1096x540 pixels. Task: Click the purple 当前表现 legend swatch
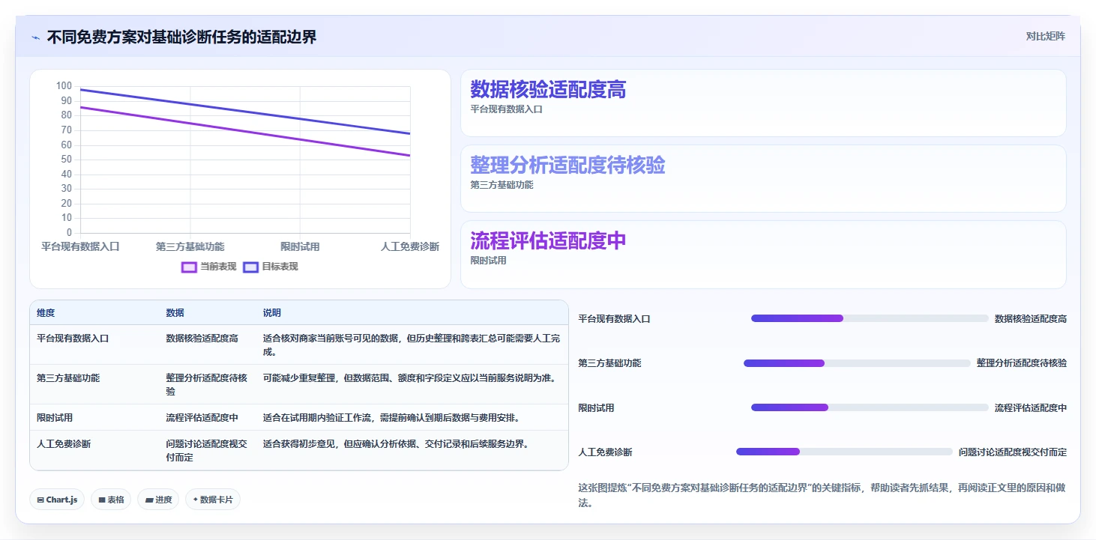tap(189, 267)
